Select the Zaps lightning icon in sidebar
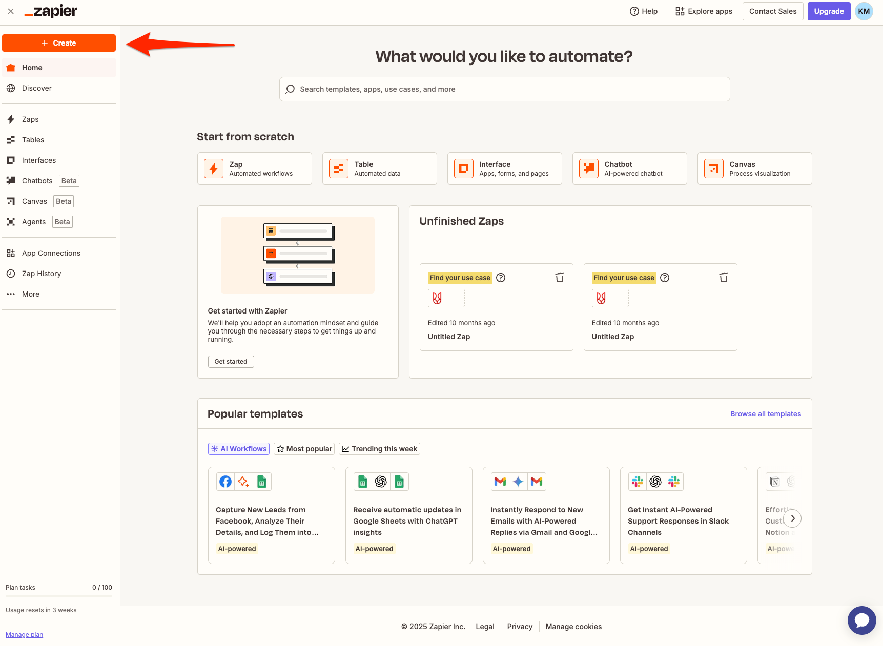 click(11, 119)
